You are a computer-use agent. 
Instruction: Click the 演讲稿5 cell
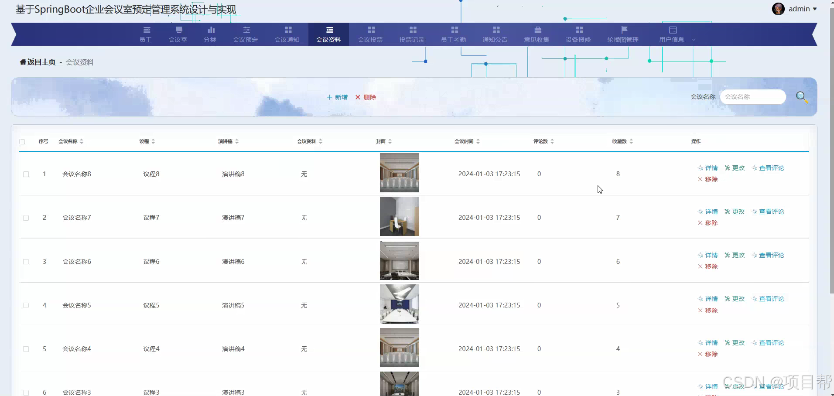[x=233, y=305]
